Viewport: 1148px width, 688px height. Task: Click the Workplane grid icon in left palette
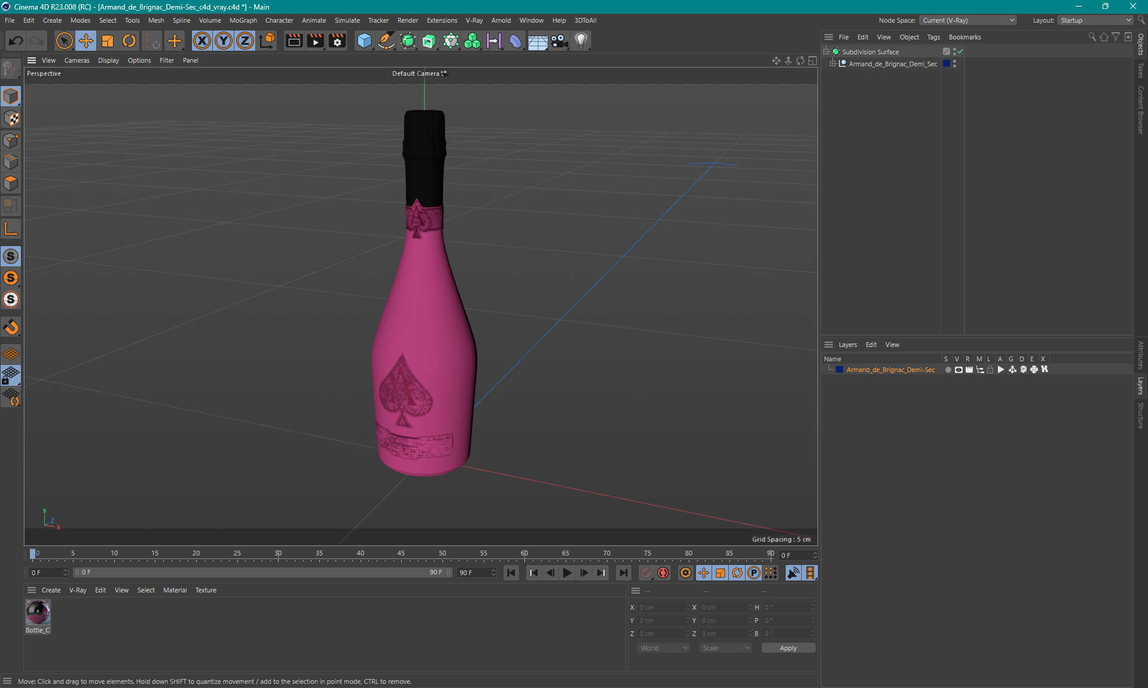11,354
